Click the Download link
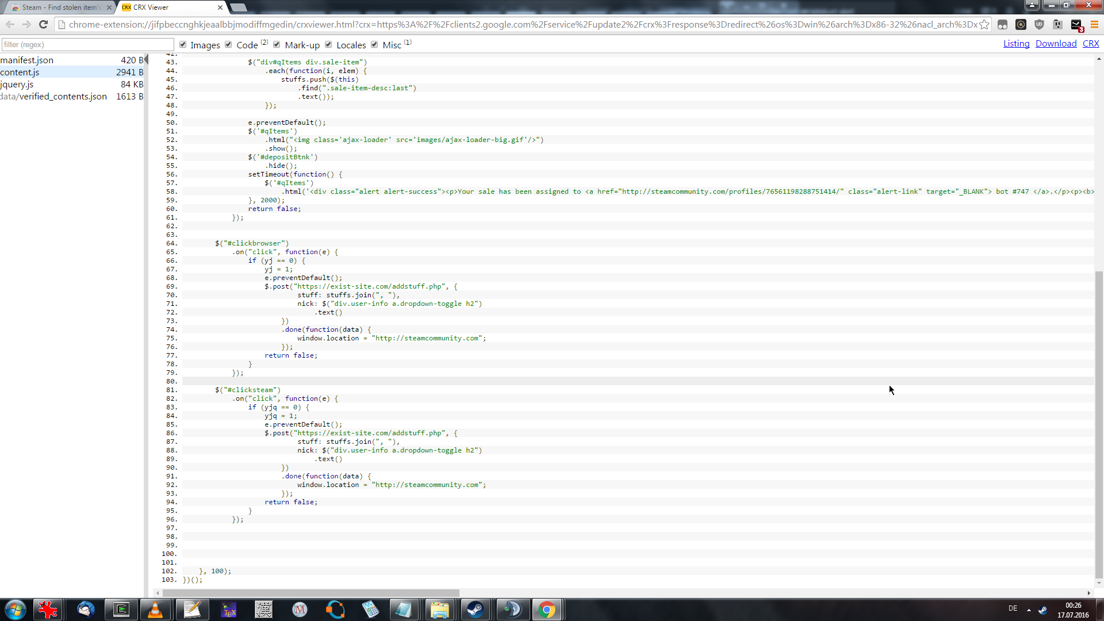This screenshot has width=1104, height=621. click(1056, 44)
